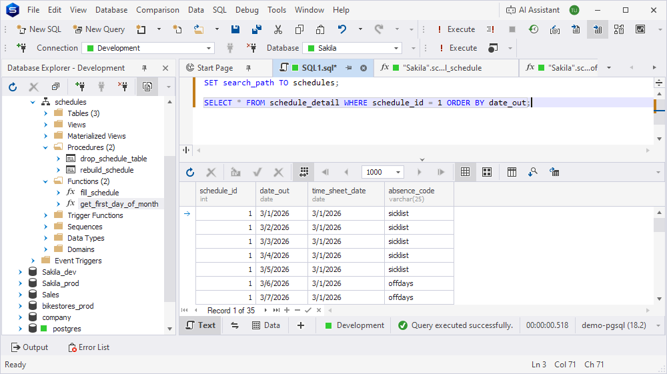Close the Database Explorer panel
This screenshot has height=374, width=667.
pos(165,68)
